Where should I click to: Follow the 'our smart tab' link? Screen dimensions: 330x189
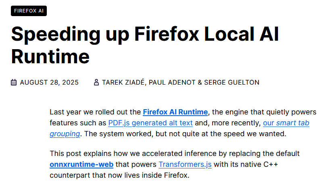[286, 123]
